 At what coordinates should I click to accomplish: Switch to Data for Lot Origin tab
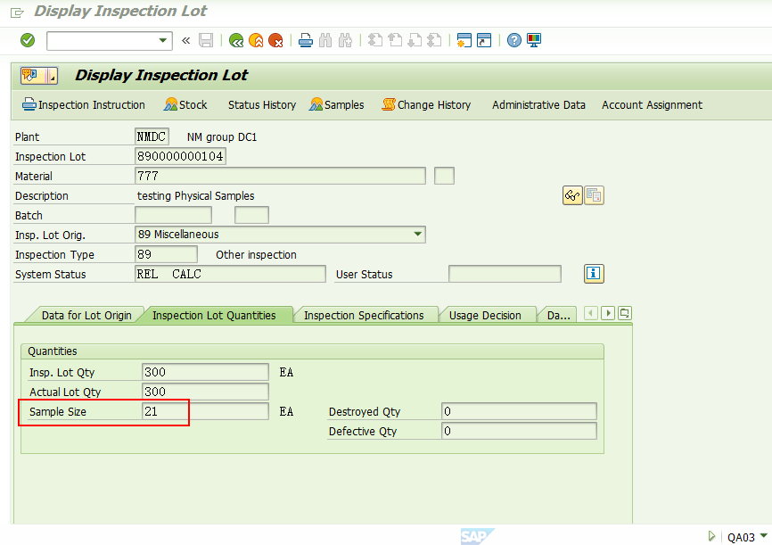86,316
